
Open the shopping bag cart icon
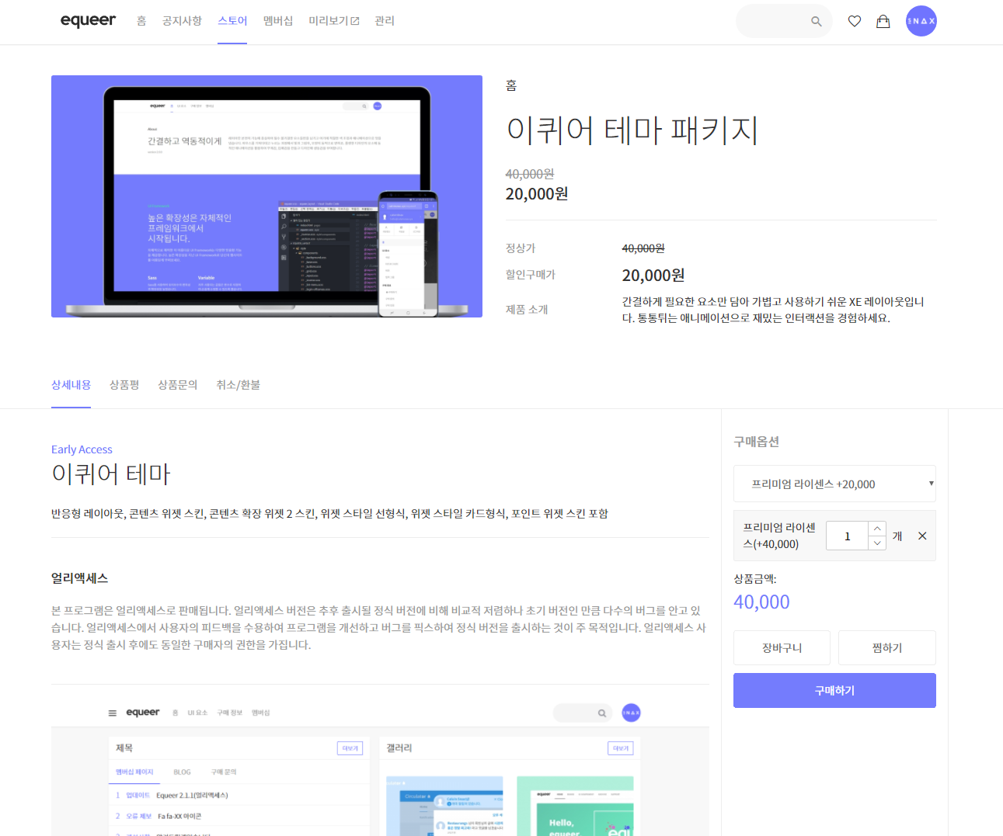(x=883, y=22)
